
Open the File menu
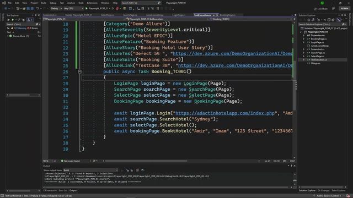(x=10, y=3)
